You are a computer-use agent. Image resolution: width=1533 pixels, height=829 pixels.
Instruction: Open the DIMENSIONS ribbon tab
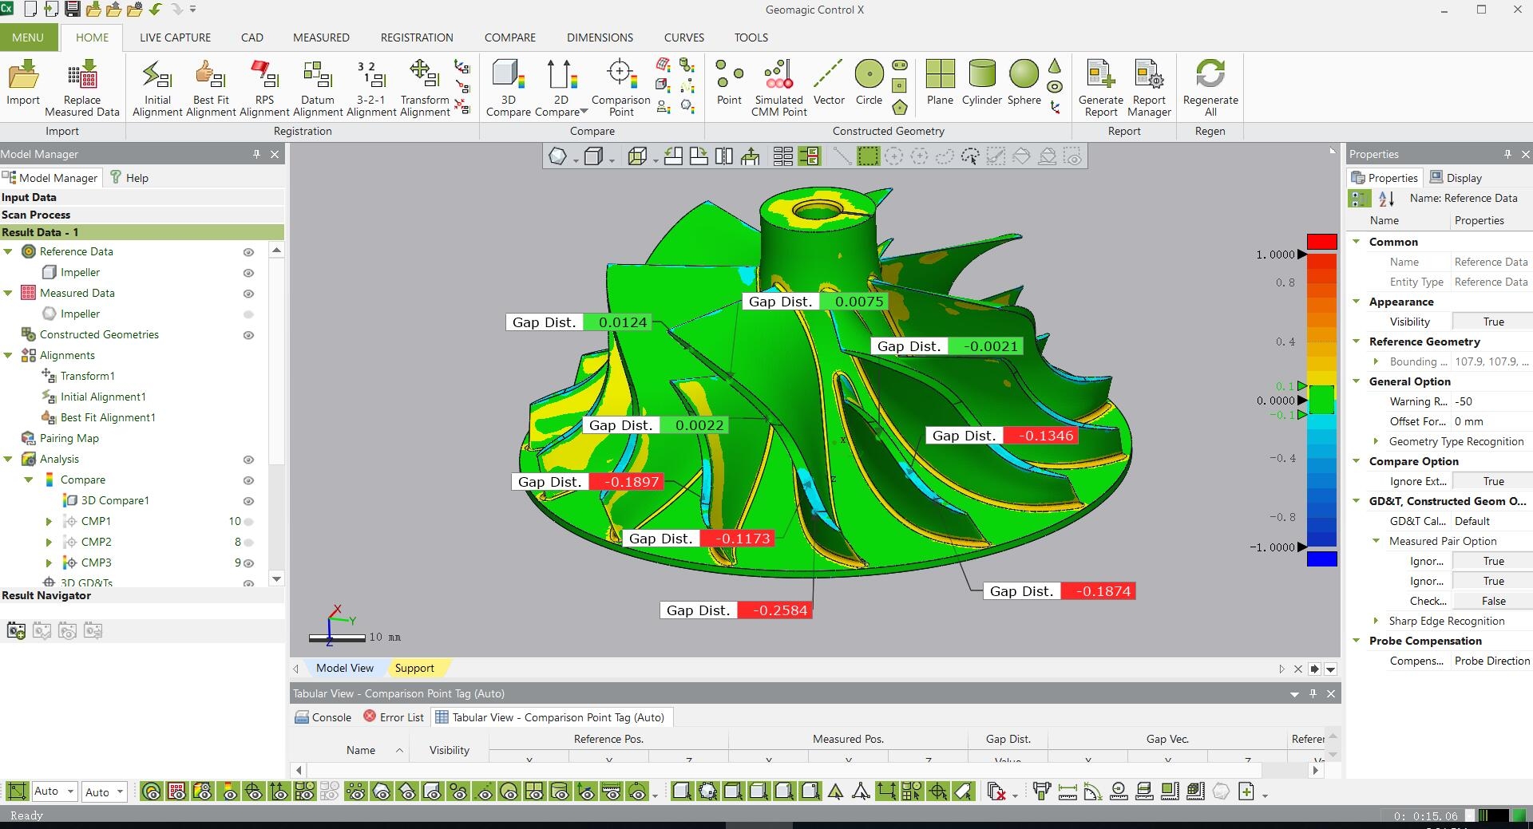(600, 38)
